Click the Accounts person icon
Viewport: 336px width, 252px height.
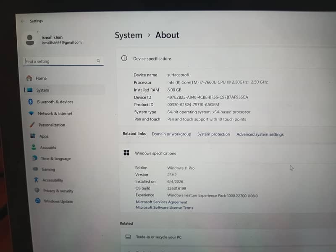[34, 147]
